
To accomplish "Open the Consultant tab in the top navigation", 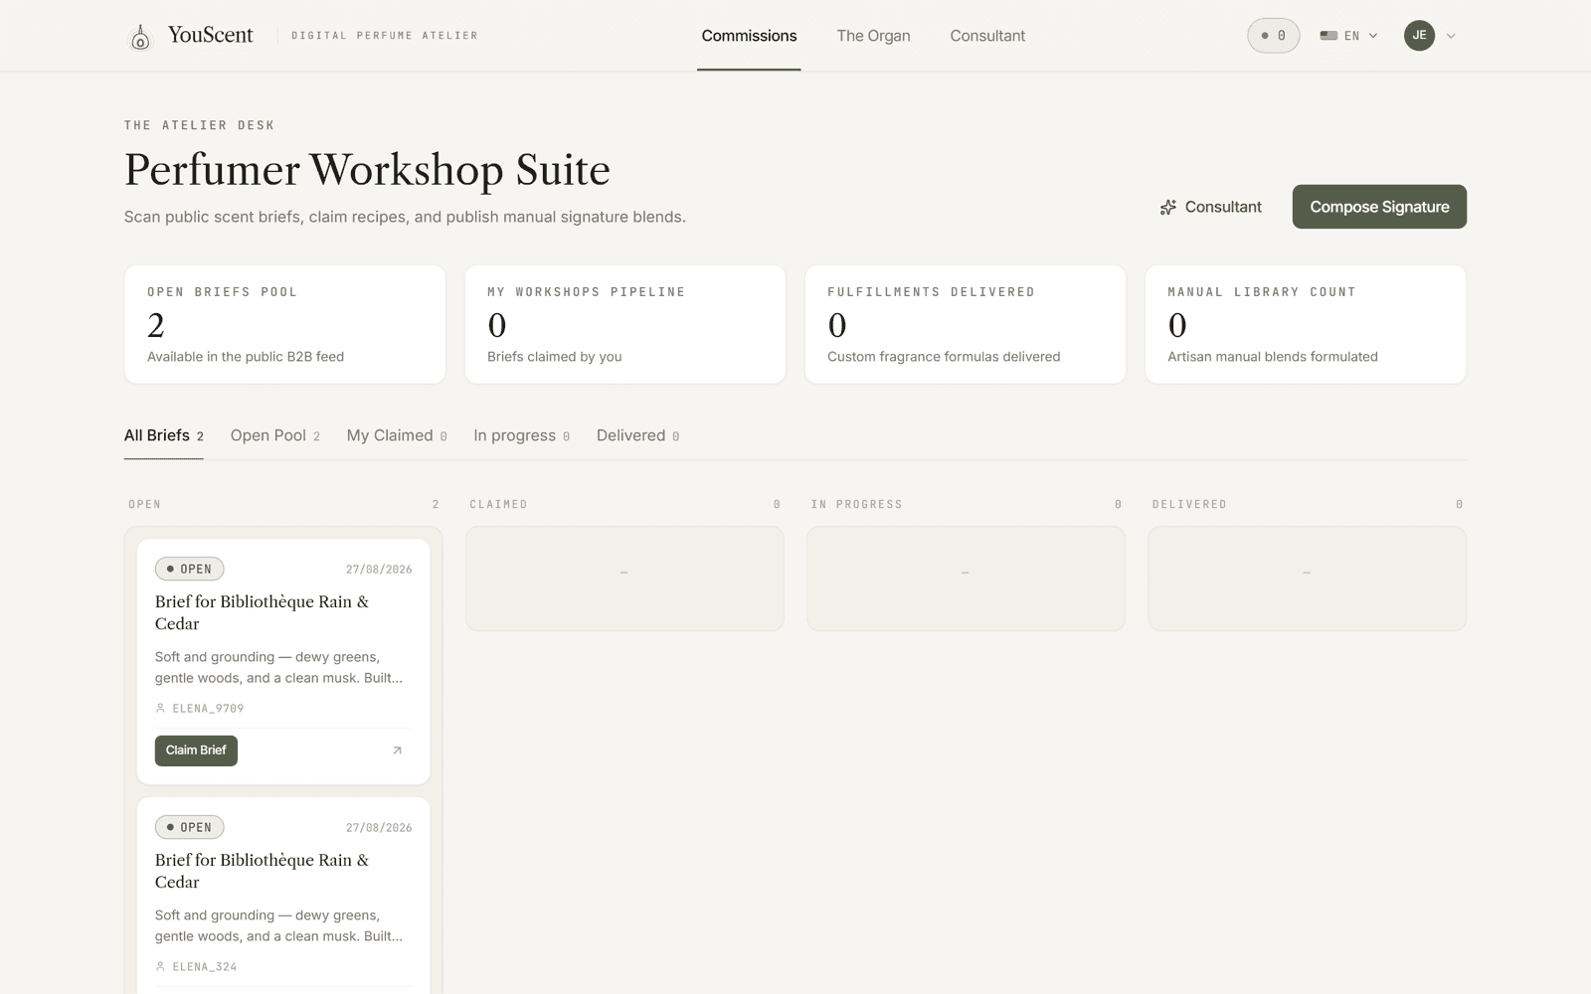I will coord(987,36).
